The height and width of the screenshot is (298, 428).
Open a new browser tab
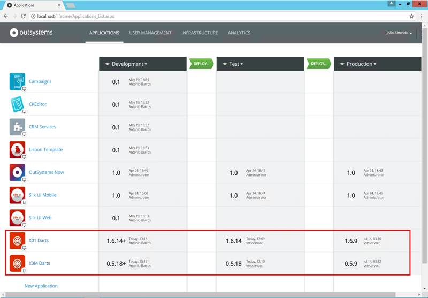coord(71,5)
